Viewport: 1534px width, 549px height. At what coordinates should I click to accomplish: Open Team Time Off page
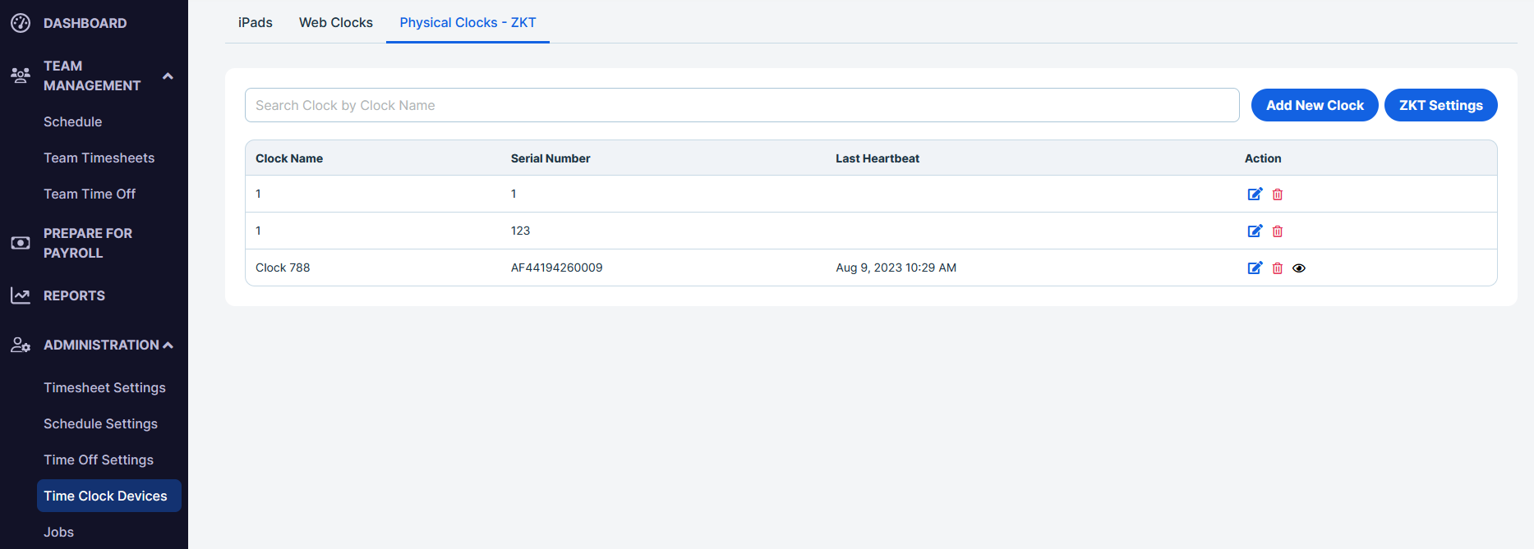coord(90,194)
